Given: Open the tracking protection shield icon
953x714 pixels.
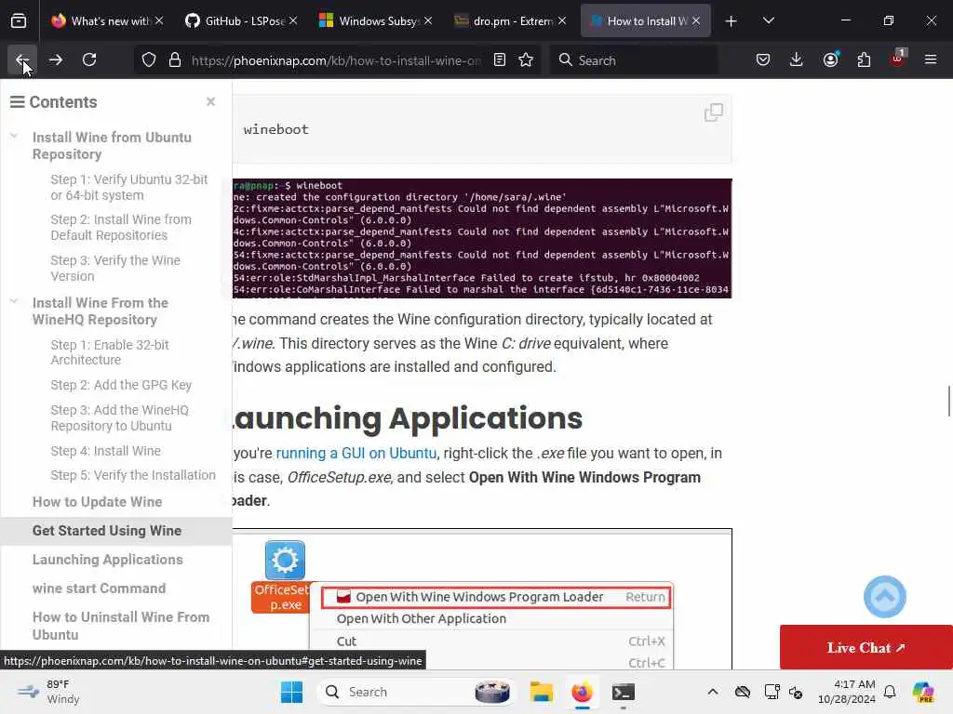Looking at the screenshot, I should 149,60.
